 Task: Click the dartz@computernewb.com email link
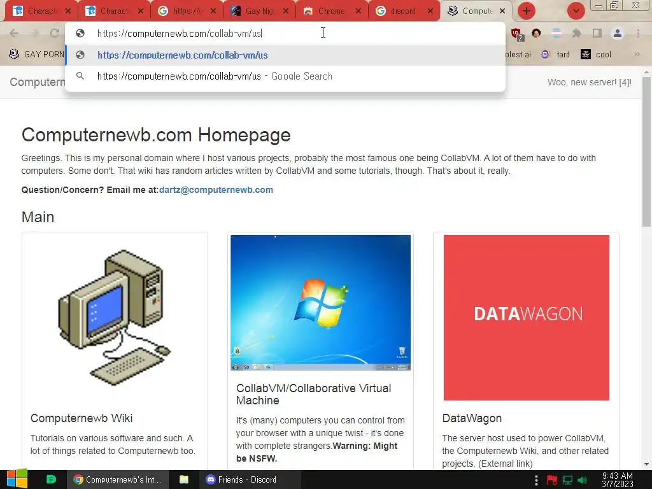coord(216,190)
